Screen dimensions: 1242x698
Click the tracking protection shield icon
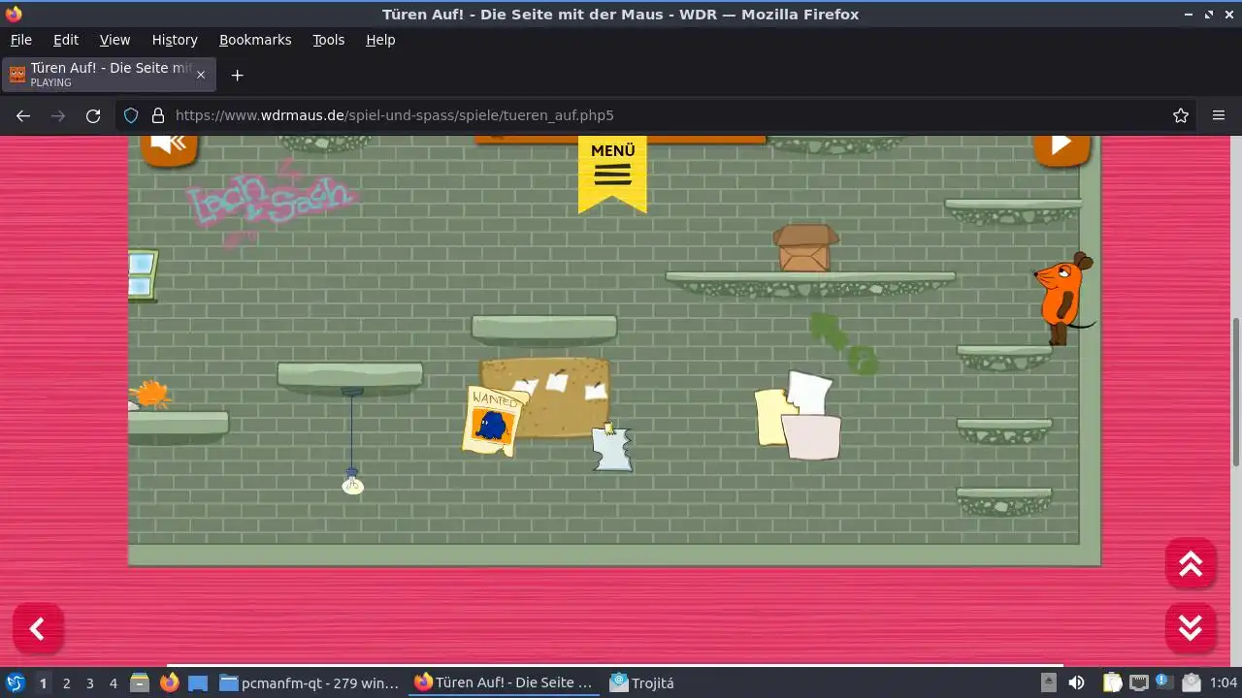click(131, 115)
